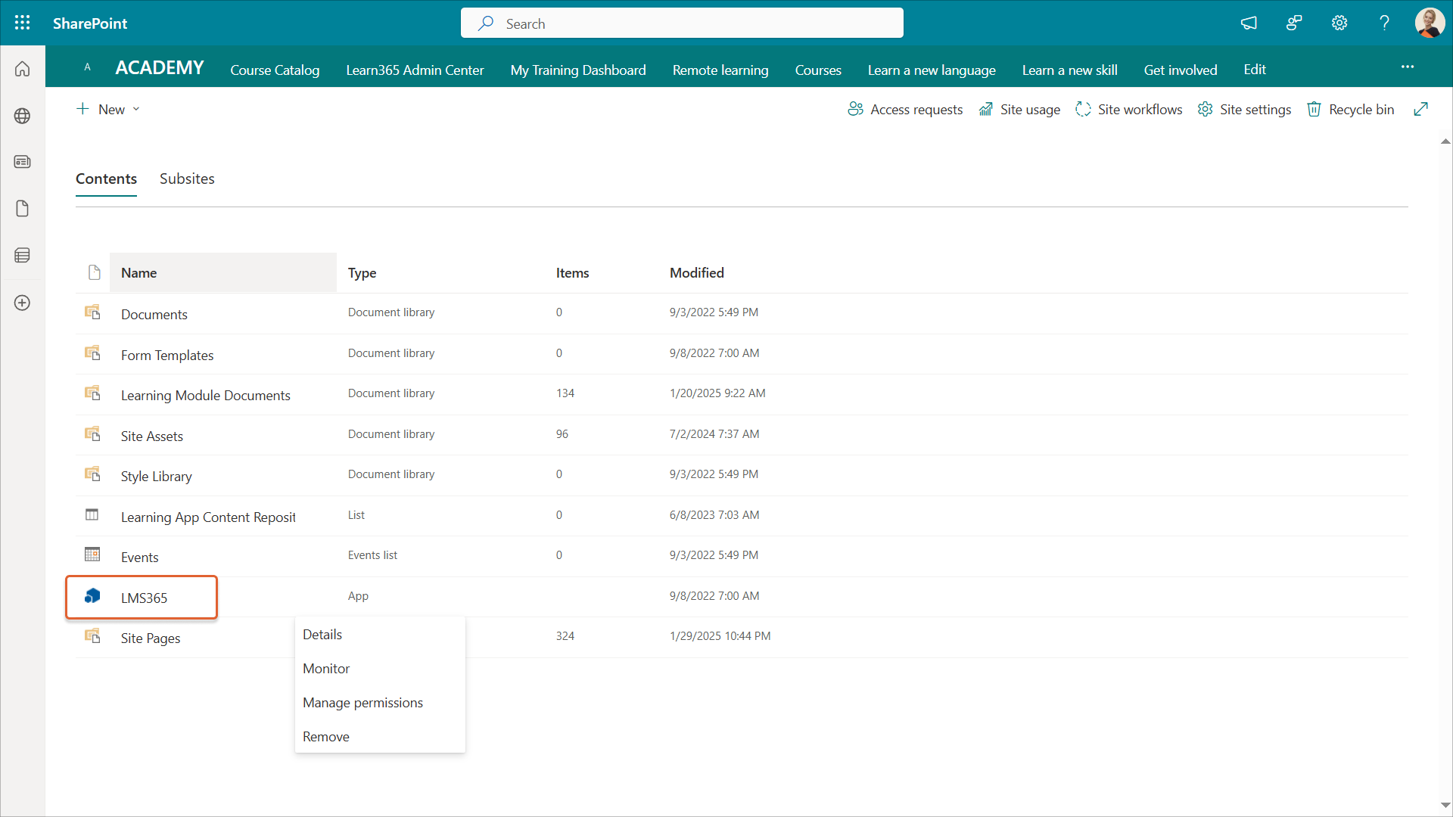The width and height of the screenshot is (1453, 817).
Task: Switch to the Subsites tab
Action: [x=187, y=179]
